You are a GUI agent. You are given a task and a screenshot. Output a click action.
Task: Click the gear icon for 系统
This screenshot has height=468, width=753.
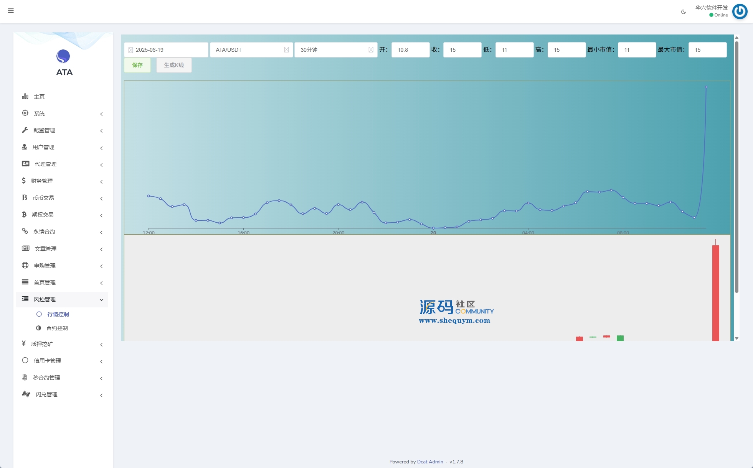point(25,113)
